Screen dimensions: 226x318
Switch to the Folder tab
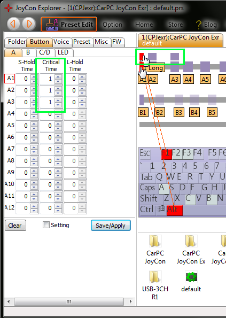[x=15, y=42]
